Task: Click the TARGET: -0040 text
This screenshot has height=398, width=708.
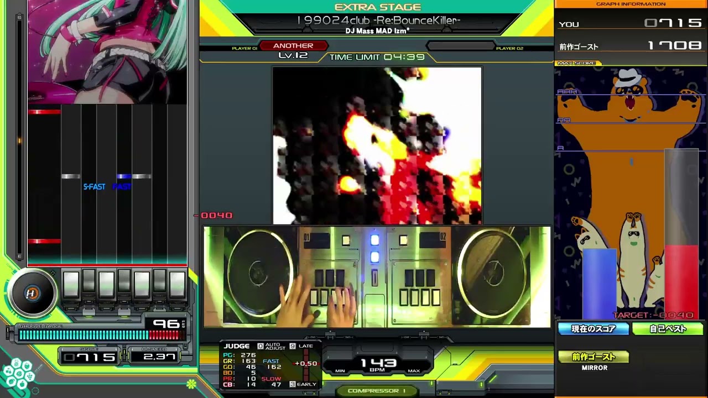Action: click(x=653, y=315)
